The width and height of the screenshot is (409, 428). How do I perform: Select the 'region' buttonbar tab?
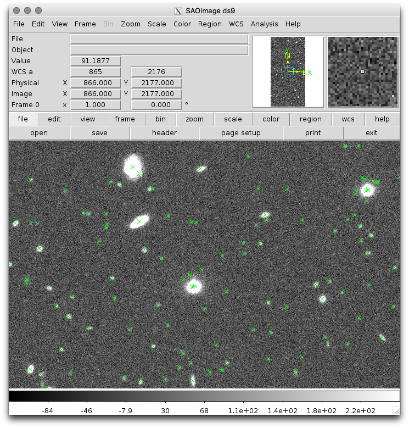pyautogui.click(x=311, y=119)
